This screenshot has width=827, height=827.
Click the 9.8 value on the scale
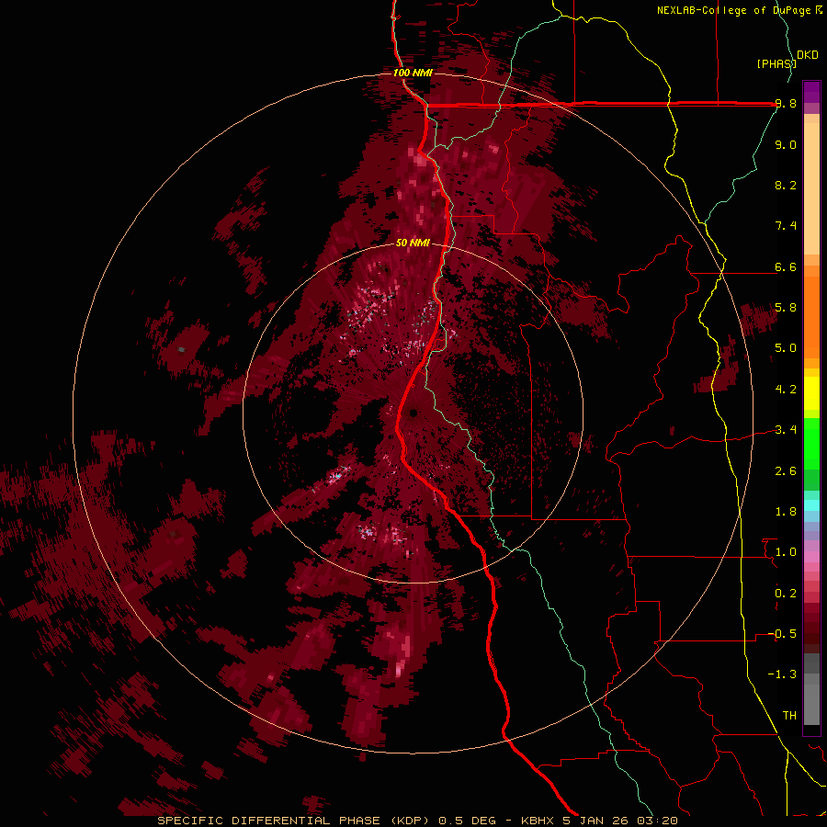click(786, 104)
